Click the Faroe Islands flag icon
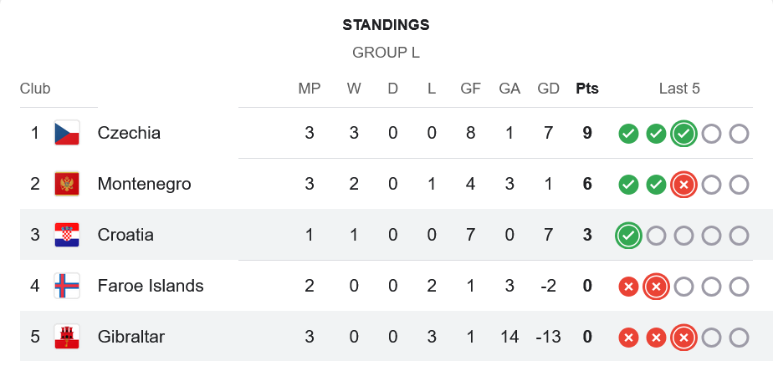Viewport: 773px width, 376px height. [67, 286]
